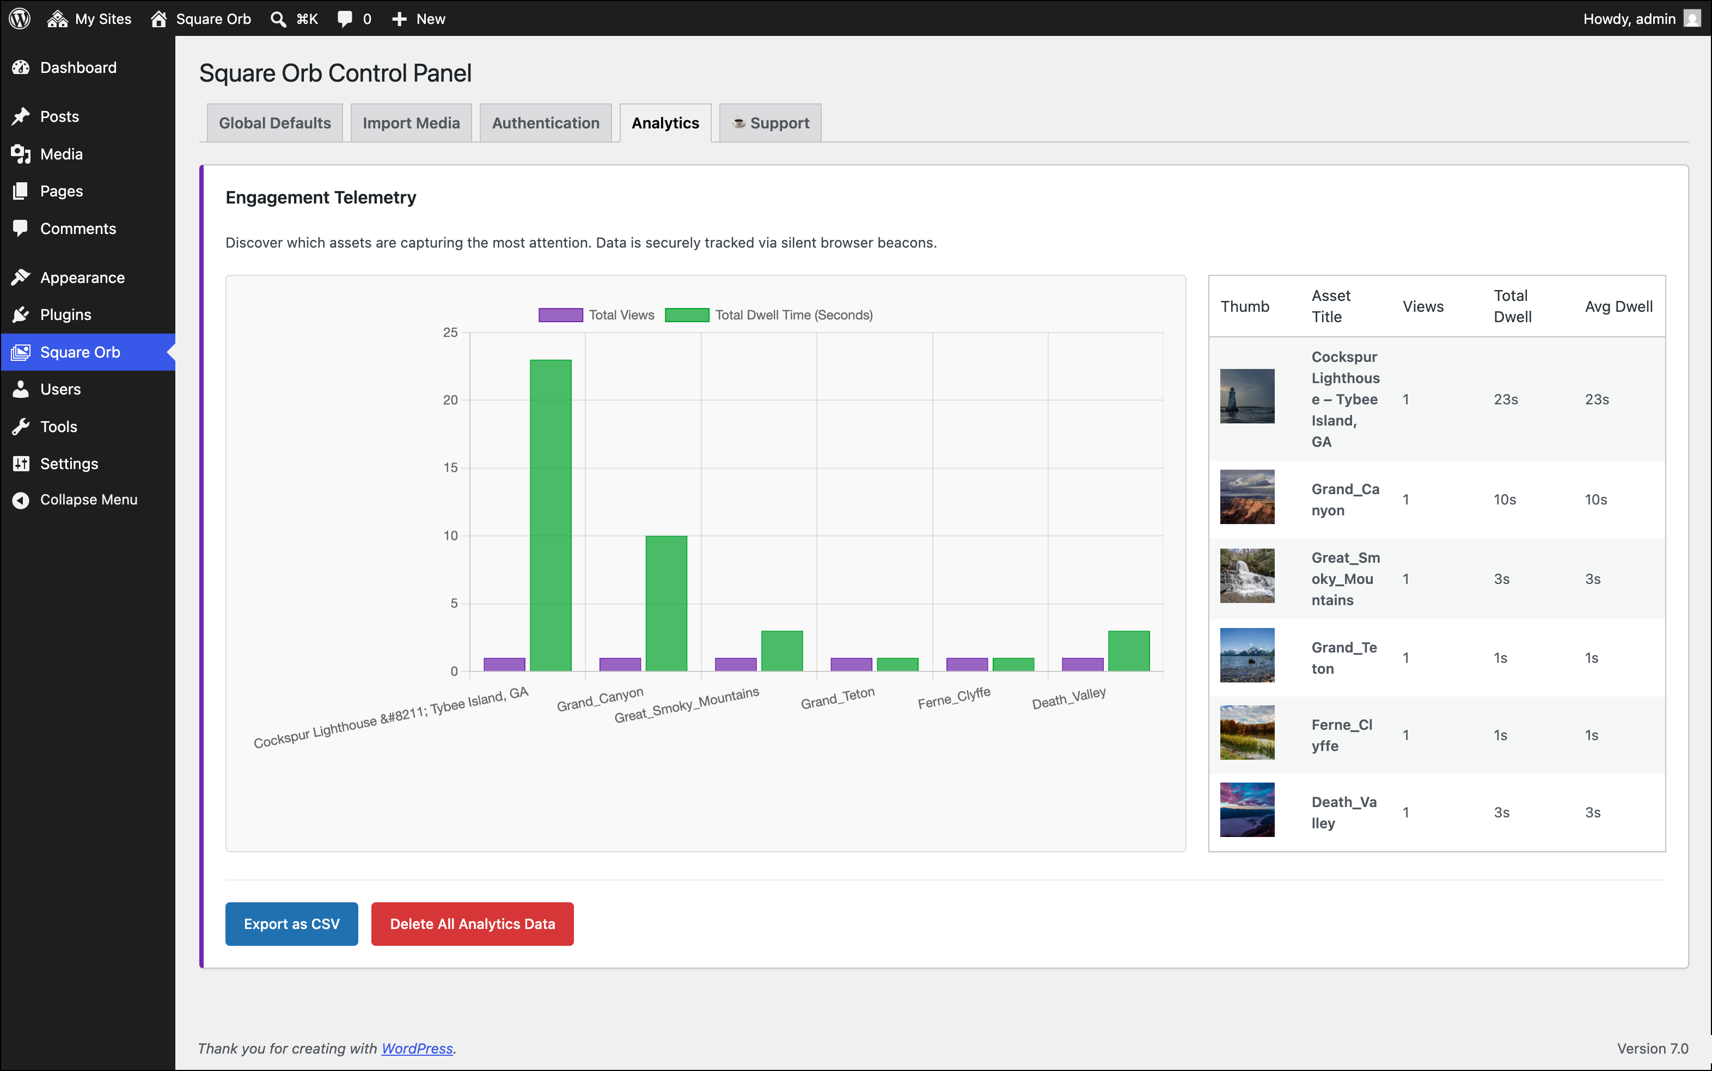
Task: Open the Grand_Canyon thumbnail
Action: tap(1247, 496)
